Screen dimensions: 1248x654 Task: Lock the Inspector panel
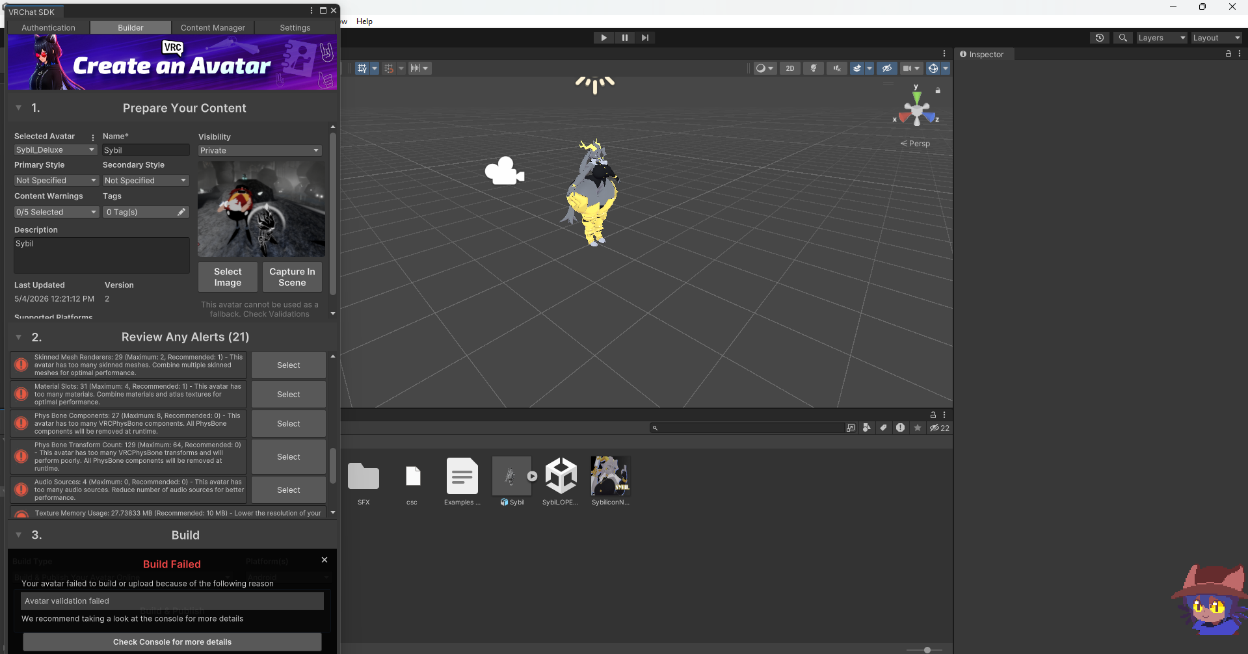coord(1228,54)
